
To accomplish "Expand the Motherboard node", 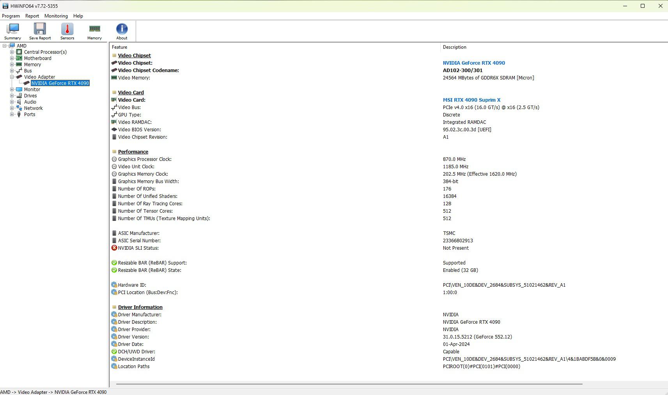I will click(x=12, y=58).
